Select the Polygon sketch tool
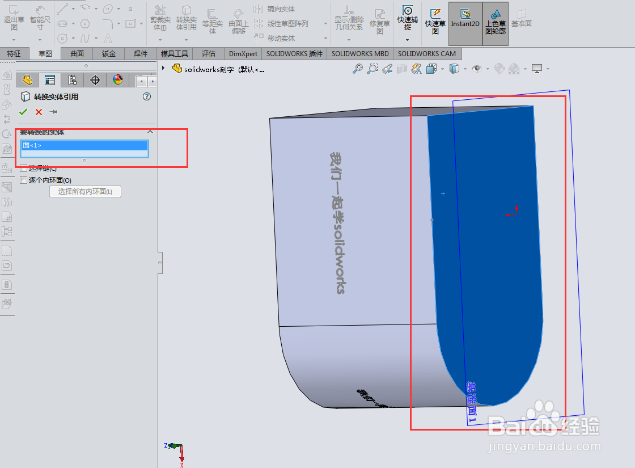 [x=85, y=23]
